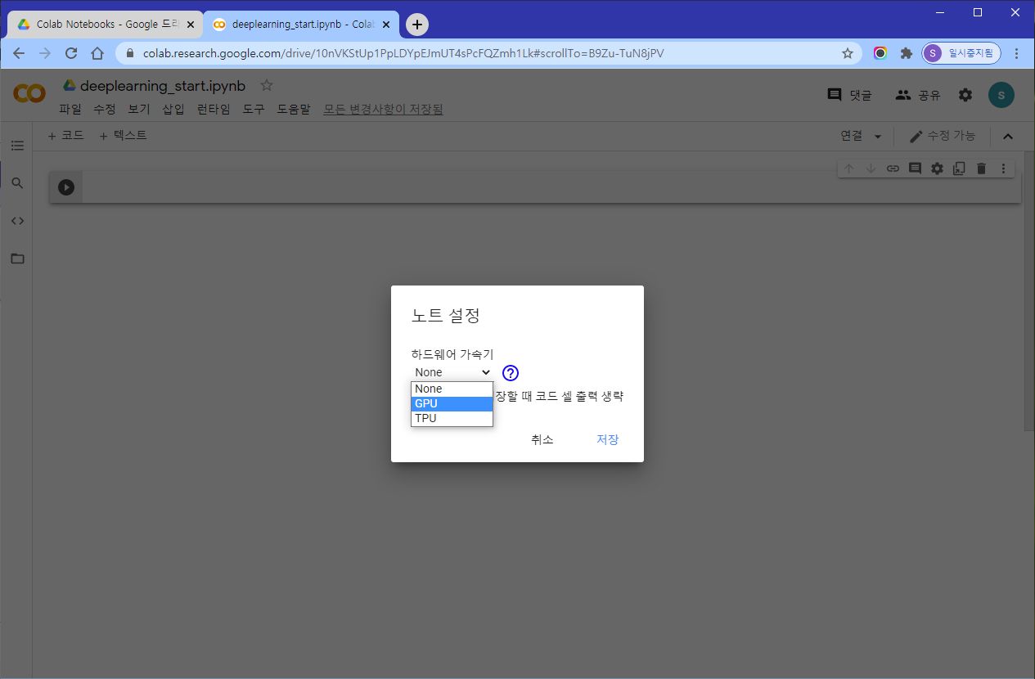This screenshot has width=1035, height=679.
Task: Add comment to cell icon
Action: coord(915,169)
